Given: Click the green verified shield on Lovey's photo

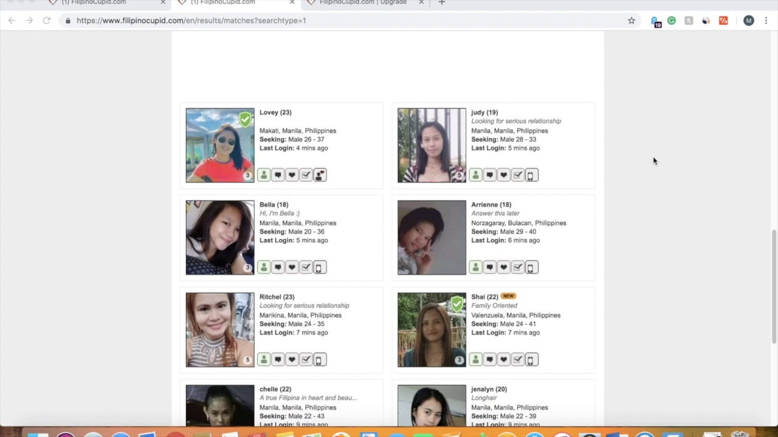Looking at the screenshot, I should tap(246, 120).
